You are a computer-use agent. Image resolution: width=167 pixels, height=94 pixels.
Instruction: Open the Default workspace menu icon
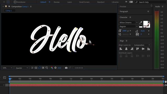tap(49, 2)
